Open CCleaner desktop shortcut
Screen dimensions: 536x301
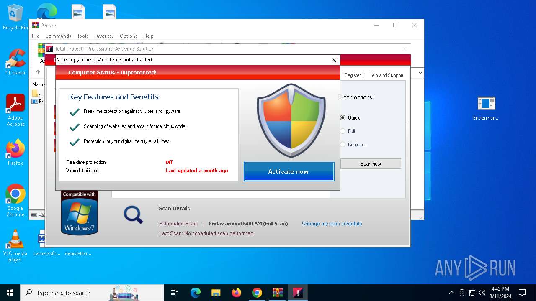click(15, 62)
